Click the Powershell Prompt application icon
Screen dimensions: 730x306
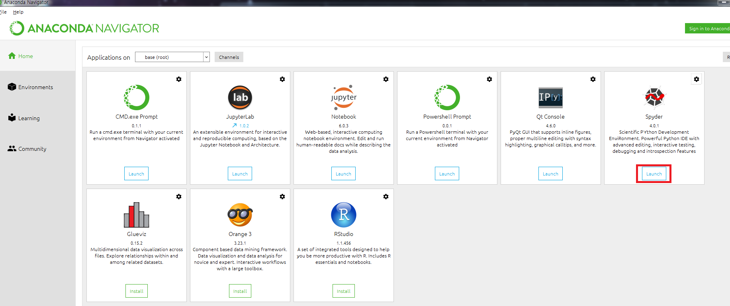447,97
